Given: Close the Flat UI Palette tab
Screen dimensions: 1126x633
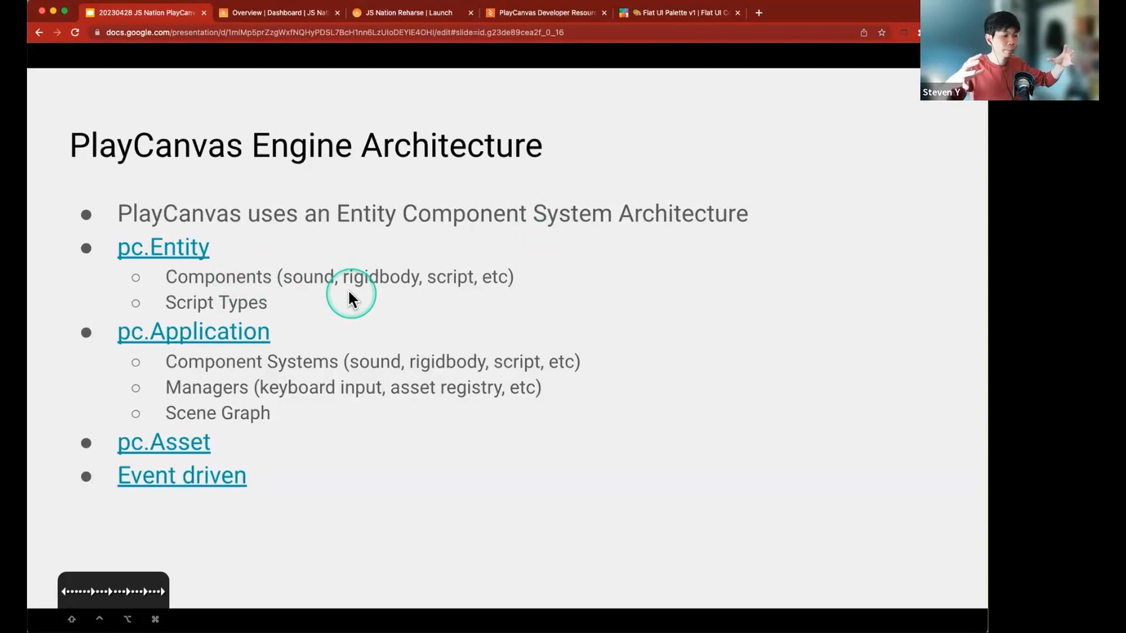Looking at the screenshot, I should 738,12.
